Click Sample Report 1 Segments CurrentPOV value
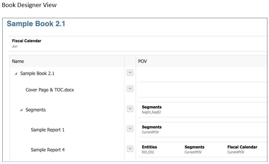Image resolution: width=269 pixels, height=164 pixels. click(151, 129)
